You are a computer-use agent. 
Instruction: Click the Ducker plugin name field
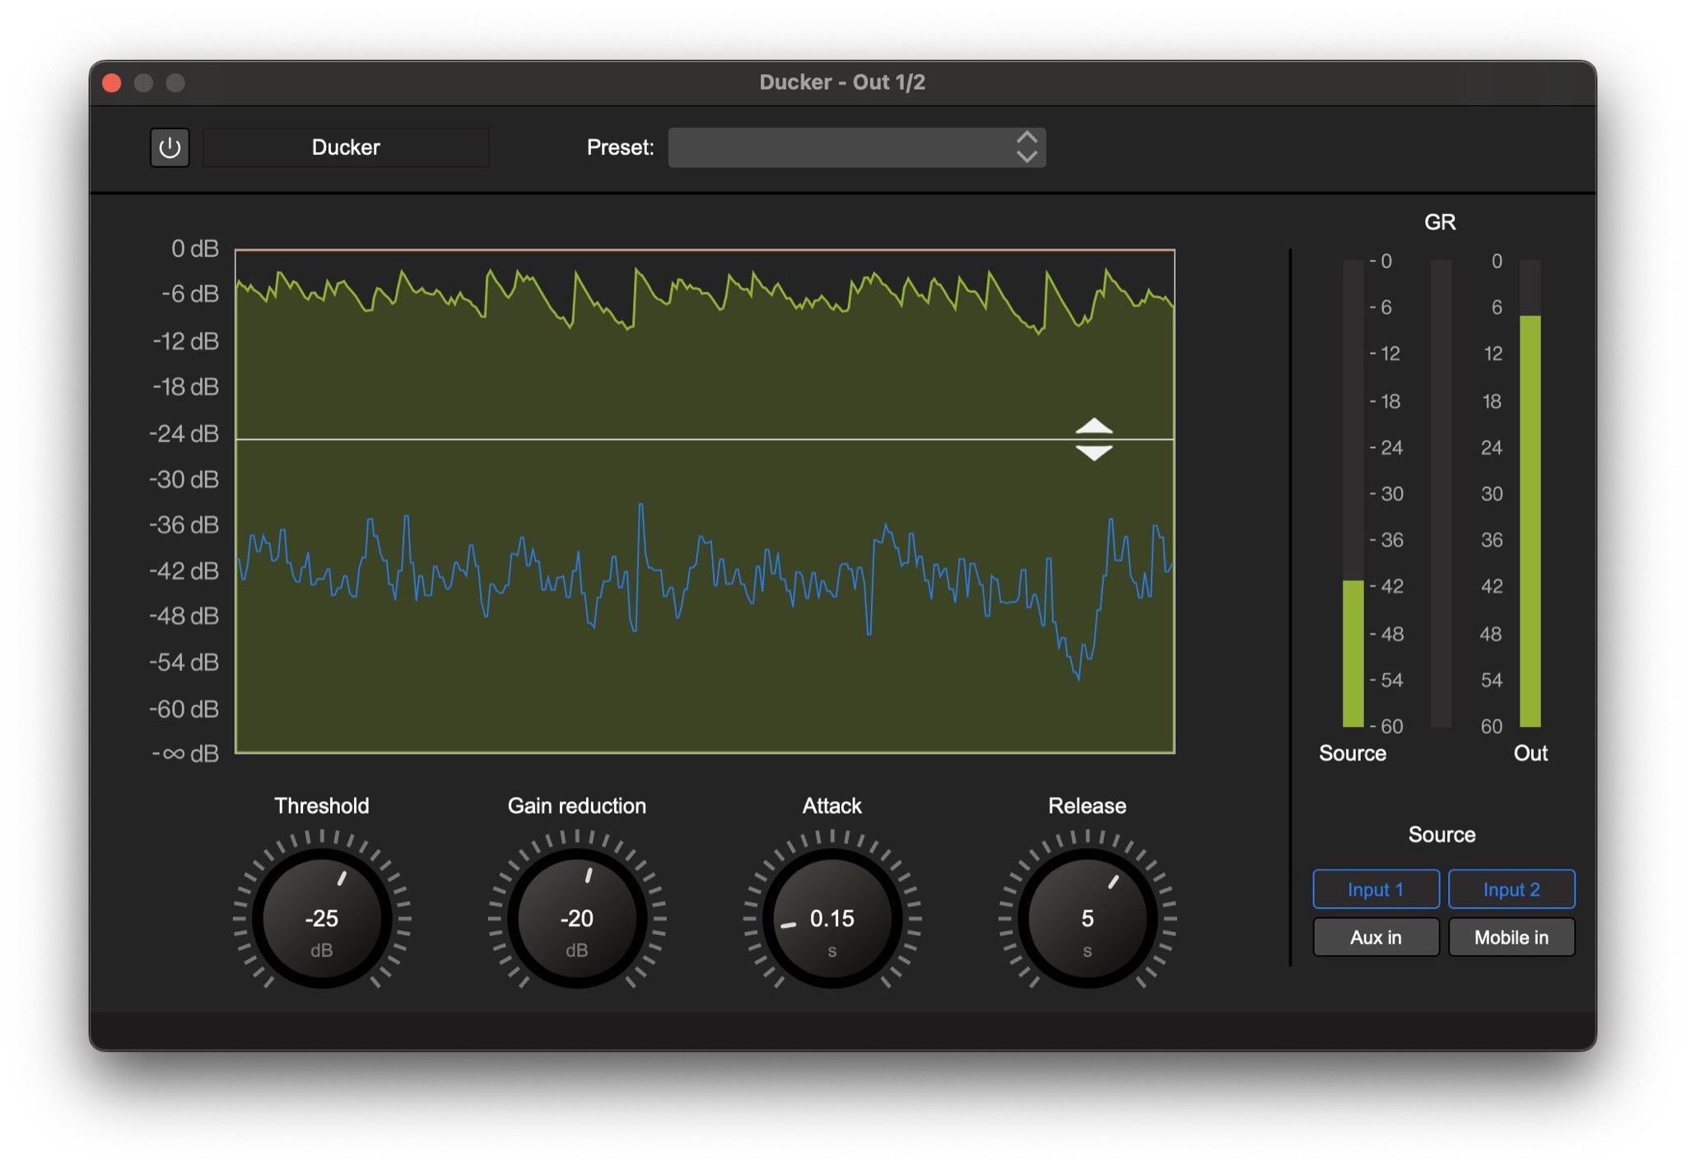pos(346,147)
